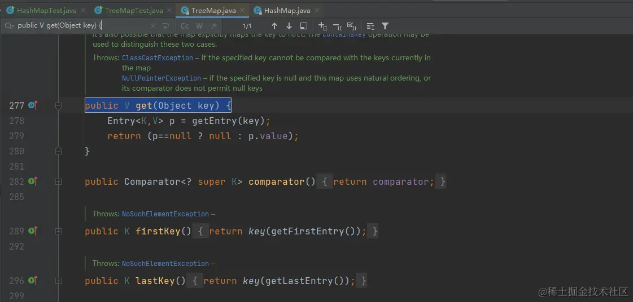
Task: Select the TreeMap.java editor tab
Action: [x=213, y=11]
